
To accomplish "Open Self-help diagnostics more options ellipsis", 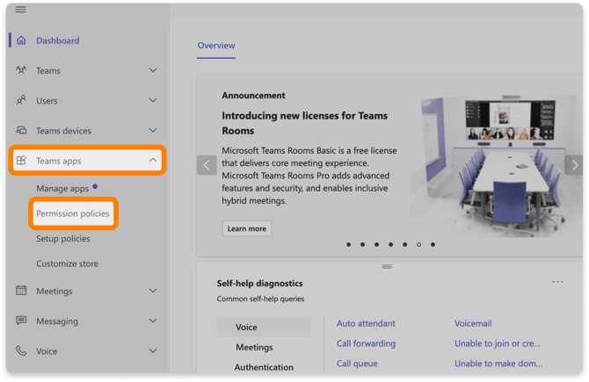I will [557, 281].
